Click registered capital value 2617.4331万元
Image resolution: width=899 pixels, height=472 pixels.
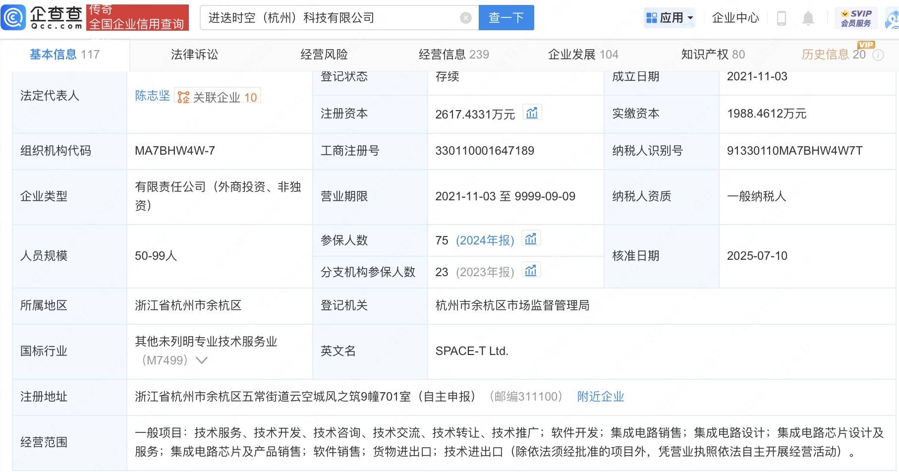click(475, 115)
